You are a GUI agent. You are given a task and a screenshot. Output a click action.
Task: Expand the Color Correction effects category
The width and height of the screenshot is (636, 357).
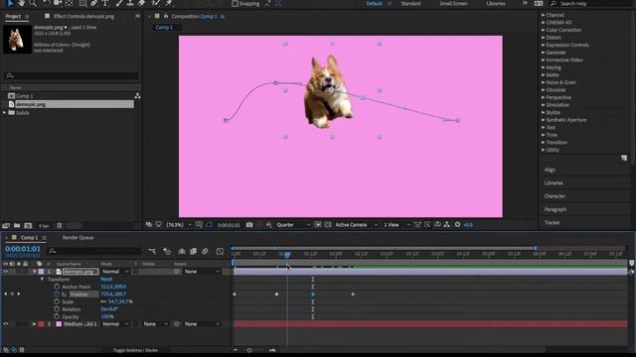(544, 30)
